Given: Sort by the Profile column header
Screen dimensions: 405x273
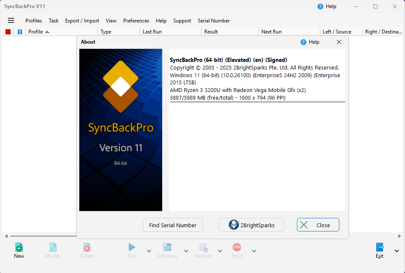Looking at the screenshot, I should pos(61,32).
